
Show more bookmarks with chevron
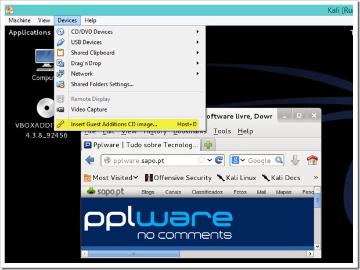coord(316,177)
